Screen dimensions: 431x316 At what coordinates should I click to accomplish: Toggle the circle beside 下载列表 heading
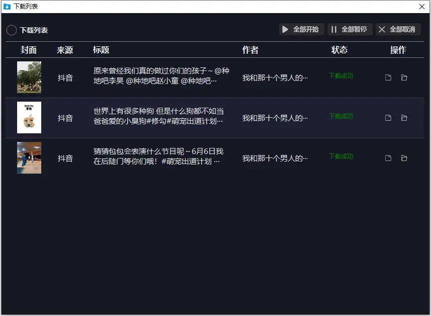[x=12, y=30]
